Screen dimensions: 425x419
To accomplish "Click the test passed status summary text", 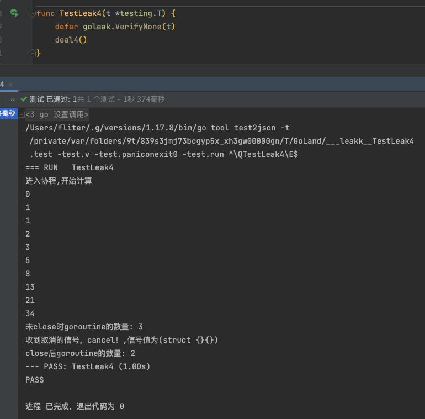I will 97,99.
